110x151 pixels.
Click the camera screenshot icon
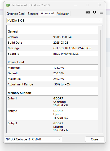tap(88, 12)
